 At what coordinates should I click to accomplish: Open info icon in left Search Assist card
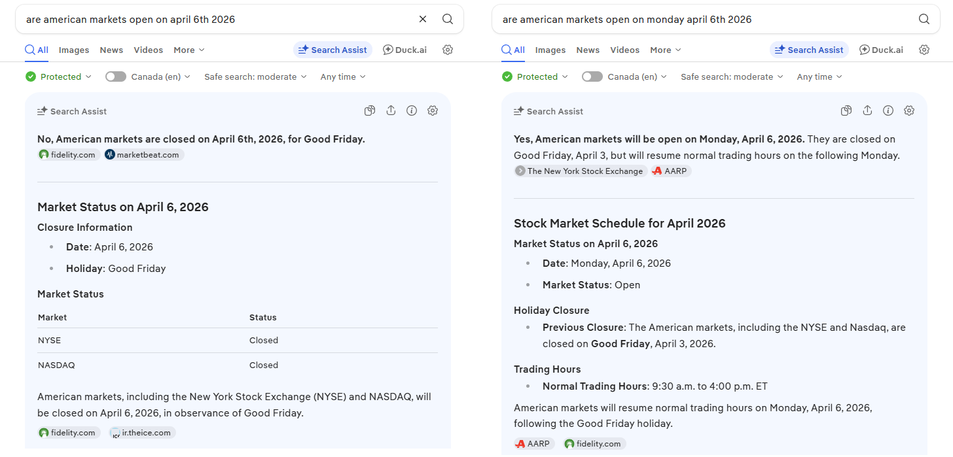pyautogui.click(x=412, y=110)
